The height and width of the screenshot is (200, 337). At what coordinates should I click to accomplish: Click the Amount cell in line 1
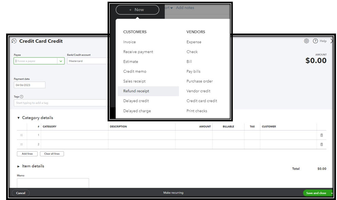[194, 135]
